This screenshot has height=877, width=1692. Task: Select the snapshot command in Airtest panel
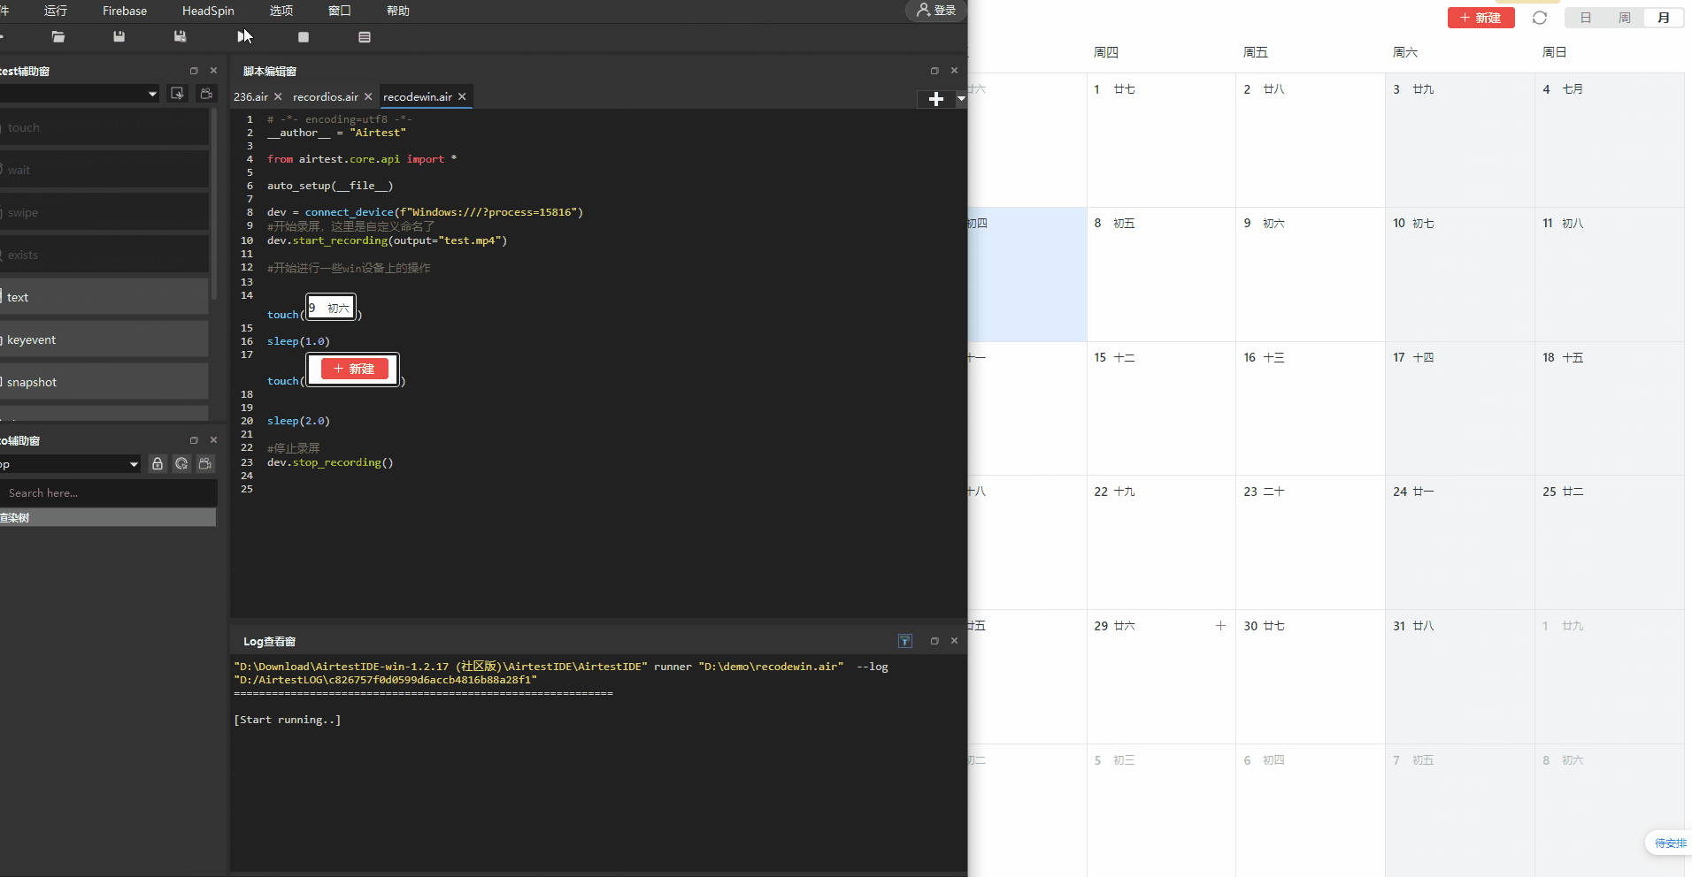coord(103,382)
